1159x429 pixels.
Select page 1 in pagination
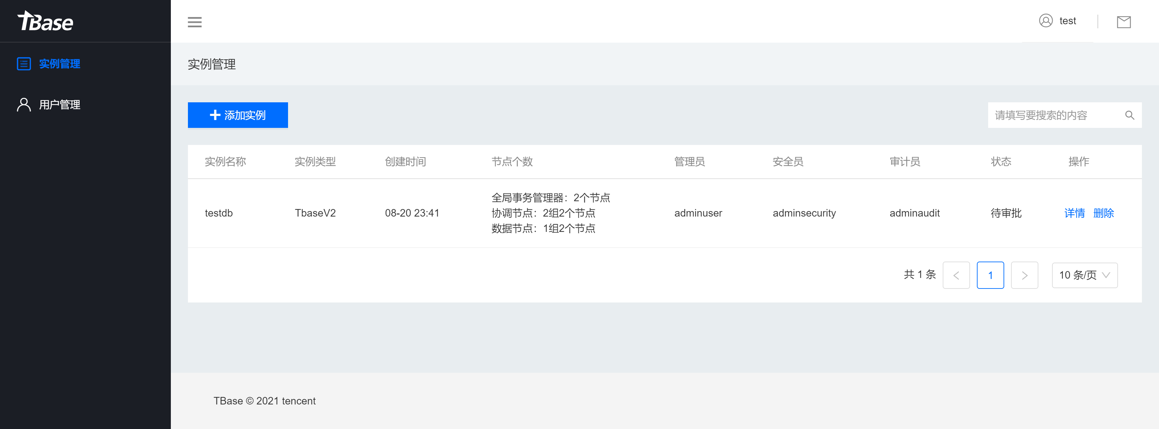click(x=990, y=275)
